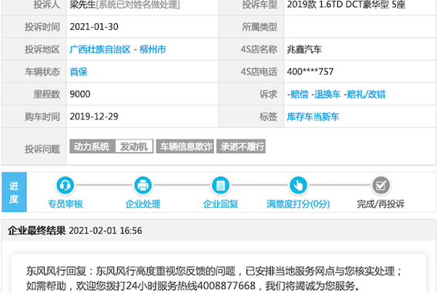Screen dimensions: 439x293
Task: Open the 广西壮族自治区 region link
Action: point(100,49)
